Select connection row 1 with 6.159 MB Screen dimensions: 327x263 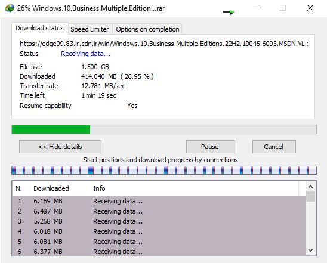159,201
